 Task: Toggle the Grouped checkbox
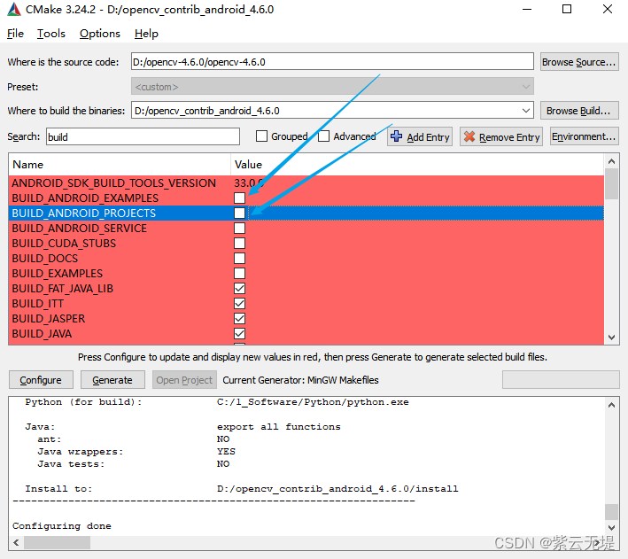click(261, 136)
